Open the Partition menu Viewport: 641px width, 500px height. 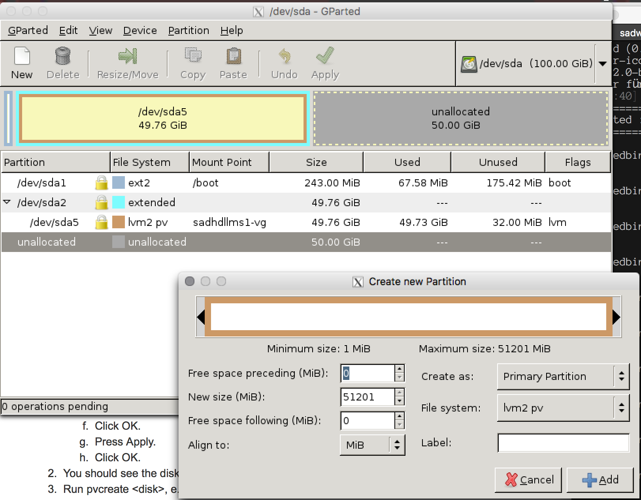pyautogui.click(x=189, y=30)
